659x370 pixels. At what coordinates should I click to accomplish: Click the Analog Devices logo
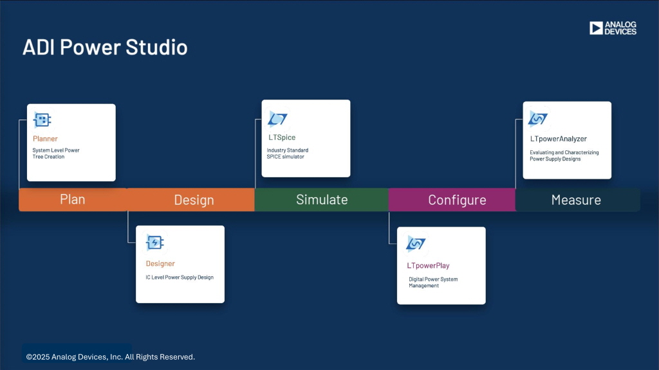613,28
